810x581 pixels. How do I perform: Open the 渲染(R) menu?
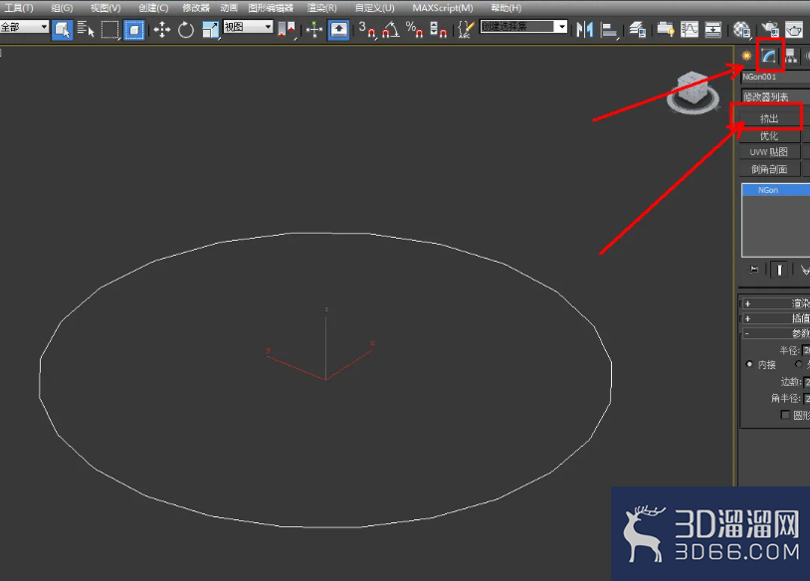pyautogui.click(x=321, y=8)
